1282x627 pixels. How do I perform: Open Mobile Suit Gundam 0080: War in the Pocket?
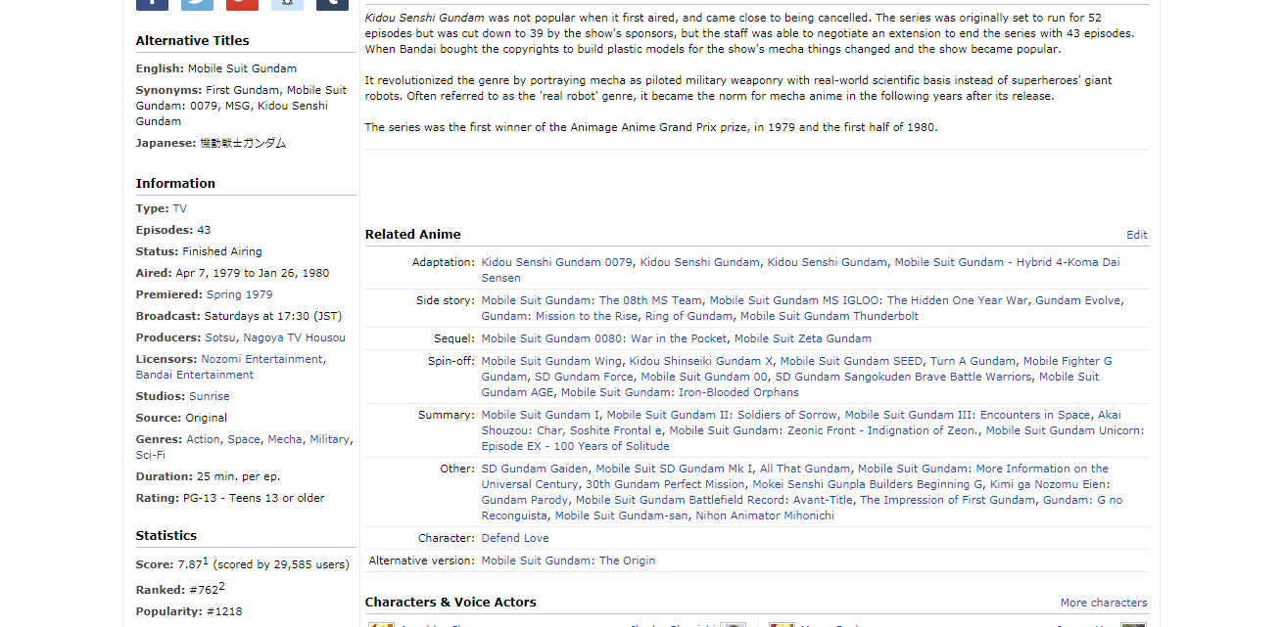(x=603, y=338)
